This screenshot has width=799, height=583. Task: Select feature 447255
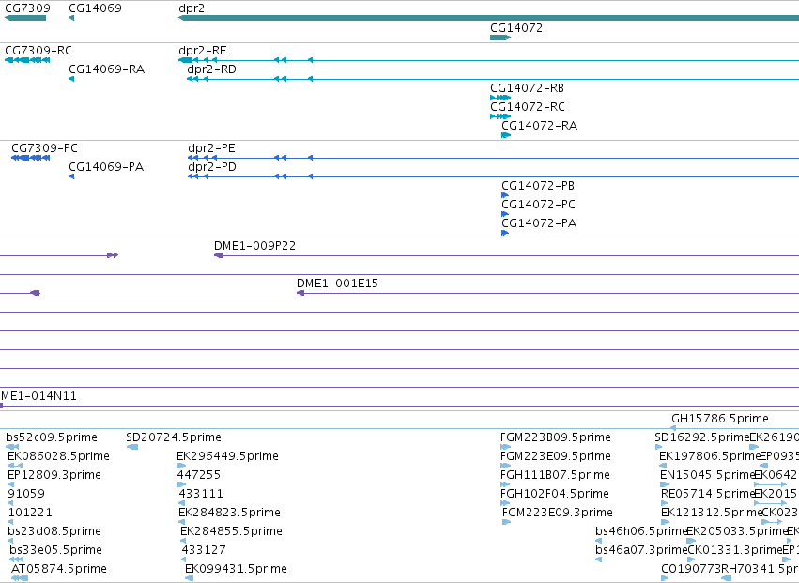(x=199, y=475)
